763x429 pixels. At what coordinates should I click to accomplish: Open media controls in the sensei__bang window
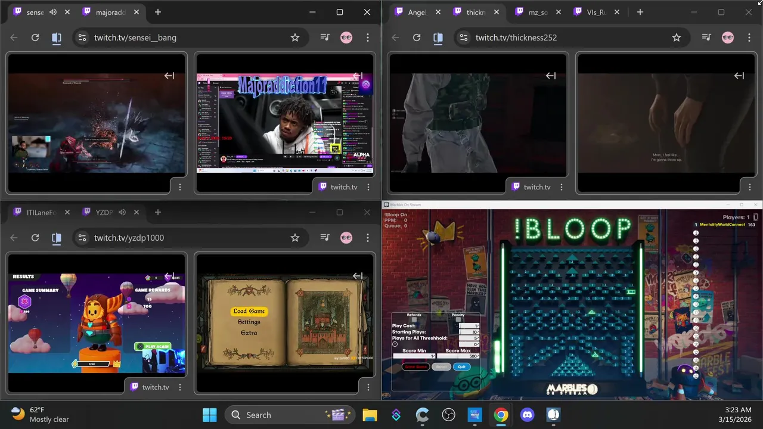[325, 38]
